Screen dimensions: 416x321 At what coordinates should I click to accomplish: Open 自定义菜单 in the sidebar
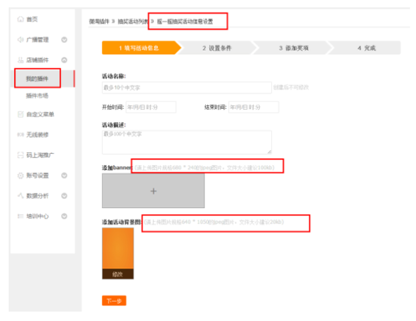[x=40, y=114]
